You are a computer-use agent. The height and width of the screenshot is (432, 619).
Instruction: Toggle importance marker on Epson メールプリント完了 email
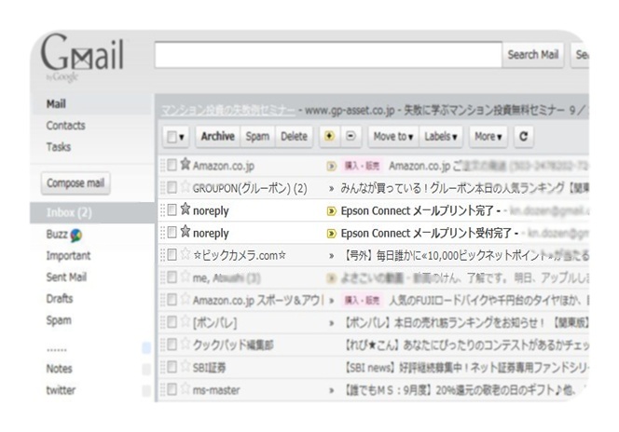coord(331,211)
